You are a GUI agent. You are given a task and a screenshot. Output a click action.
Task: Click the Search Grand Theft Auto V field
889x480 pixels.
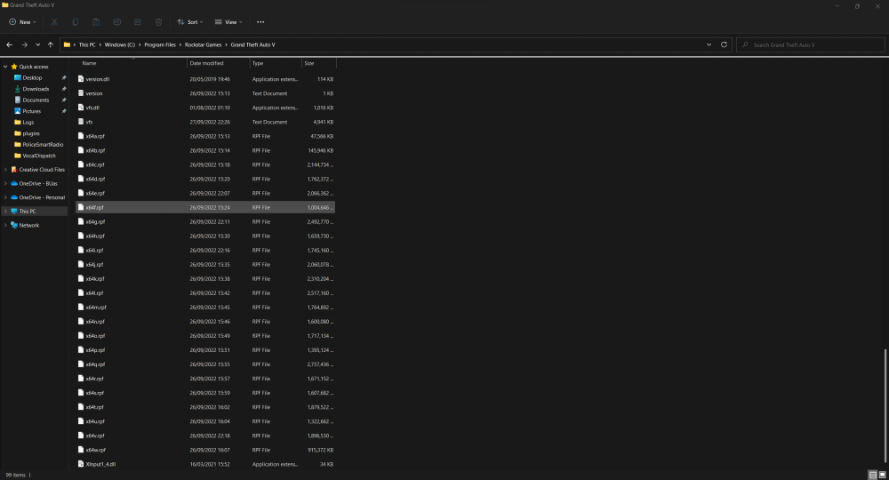pos(810,44)
